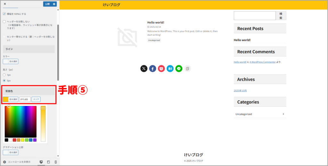Image resolution: width=328 pixels, height=166 pixels.
Task: Close the customizer with X
Action: (x=5, y=4)
